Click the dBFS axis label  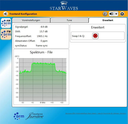[17, 56]
